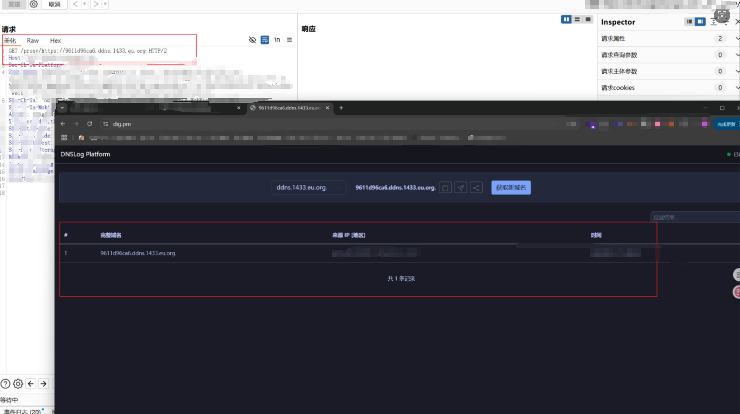This screenshot has width=740, height=414.
Task: Click the bold 9611d96ca6.ddns.1433.eu.org. subdomain text
Action: 396,188
